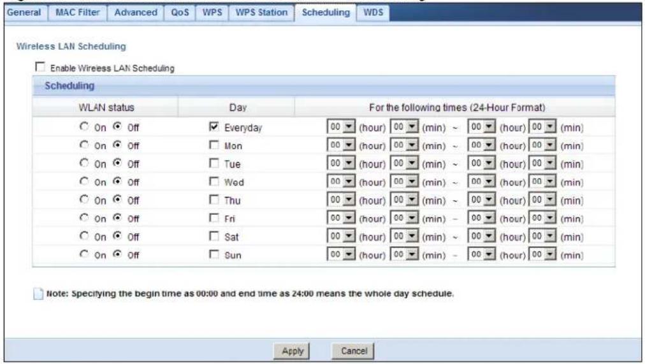Open Mon start hour dropdown
The image size is (645, 364).
click(341, 145)
